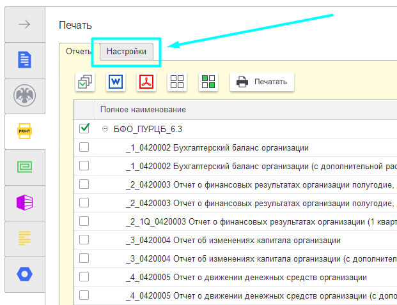Switch to the Настройки tab
This screenshot has width=397, height=305.
(126, 51)
